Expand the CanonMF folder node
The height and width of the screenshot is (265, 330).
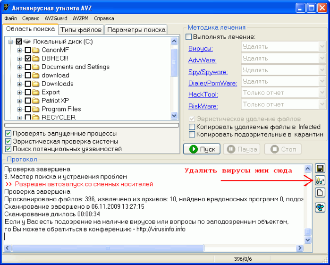19,50
